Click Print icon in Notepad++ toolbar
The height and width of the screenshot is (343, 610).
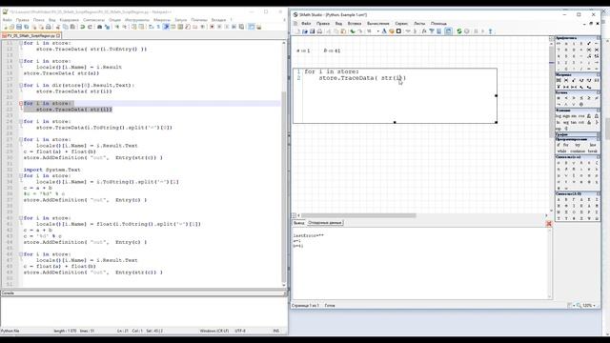coord(49,27)
